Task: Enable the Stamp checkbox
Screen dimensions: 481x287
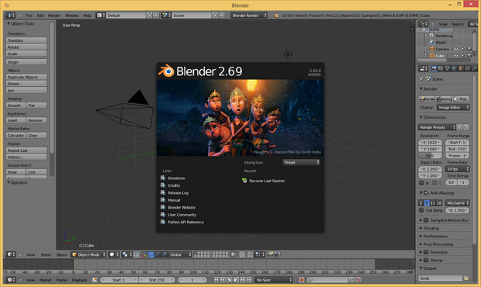Action: coord(426,260)
